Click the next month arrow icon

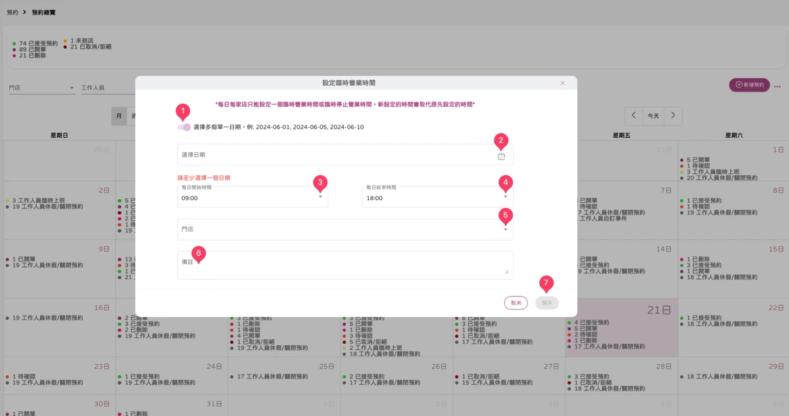[673, 115]
